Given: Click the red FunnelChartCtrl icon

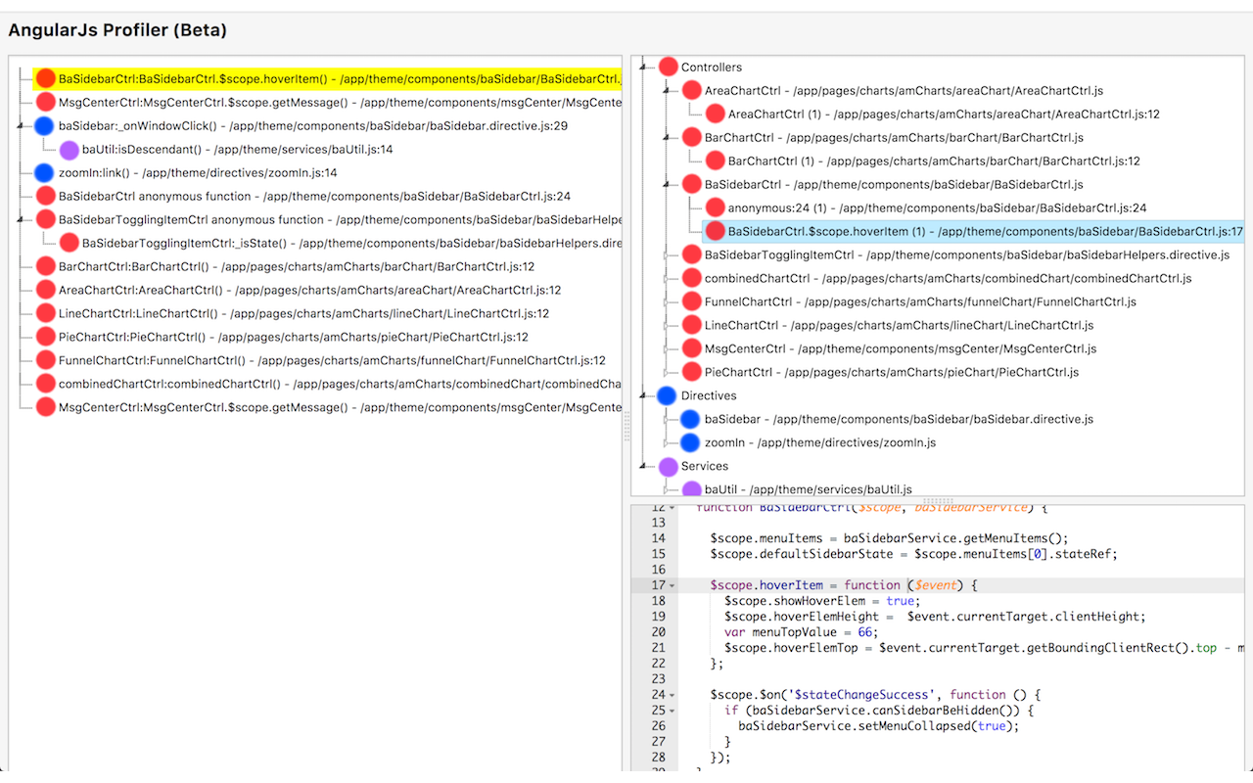Looking at the screenshot, I should 691,300.
